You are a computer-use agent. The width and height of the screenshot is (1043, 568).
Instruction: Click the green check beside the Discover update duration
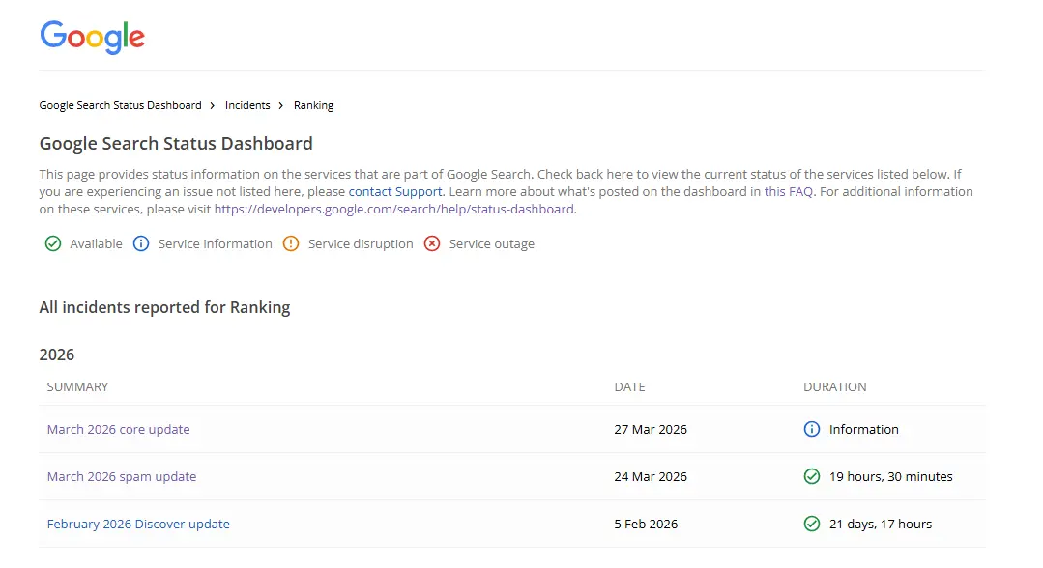[x=812, y=524]
